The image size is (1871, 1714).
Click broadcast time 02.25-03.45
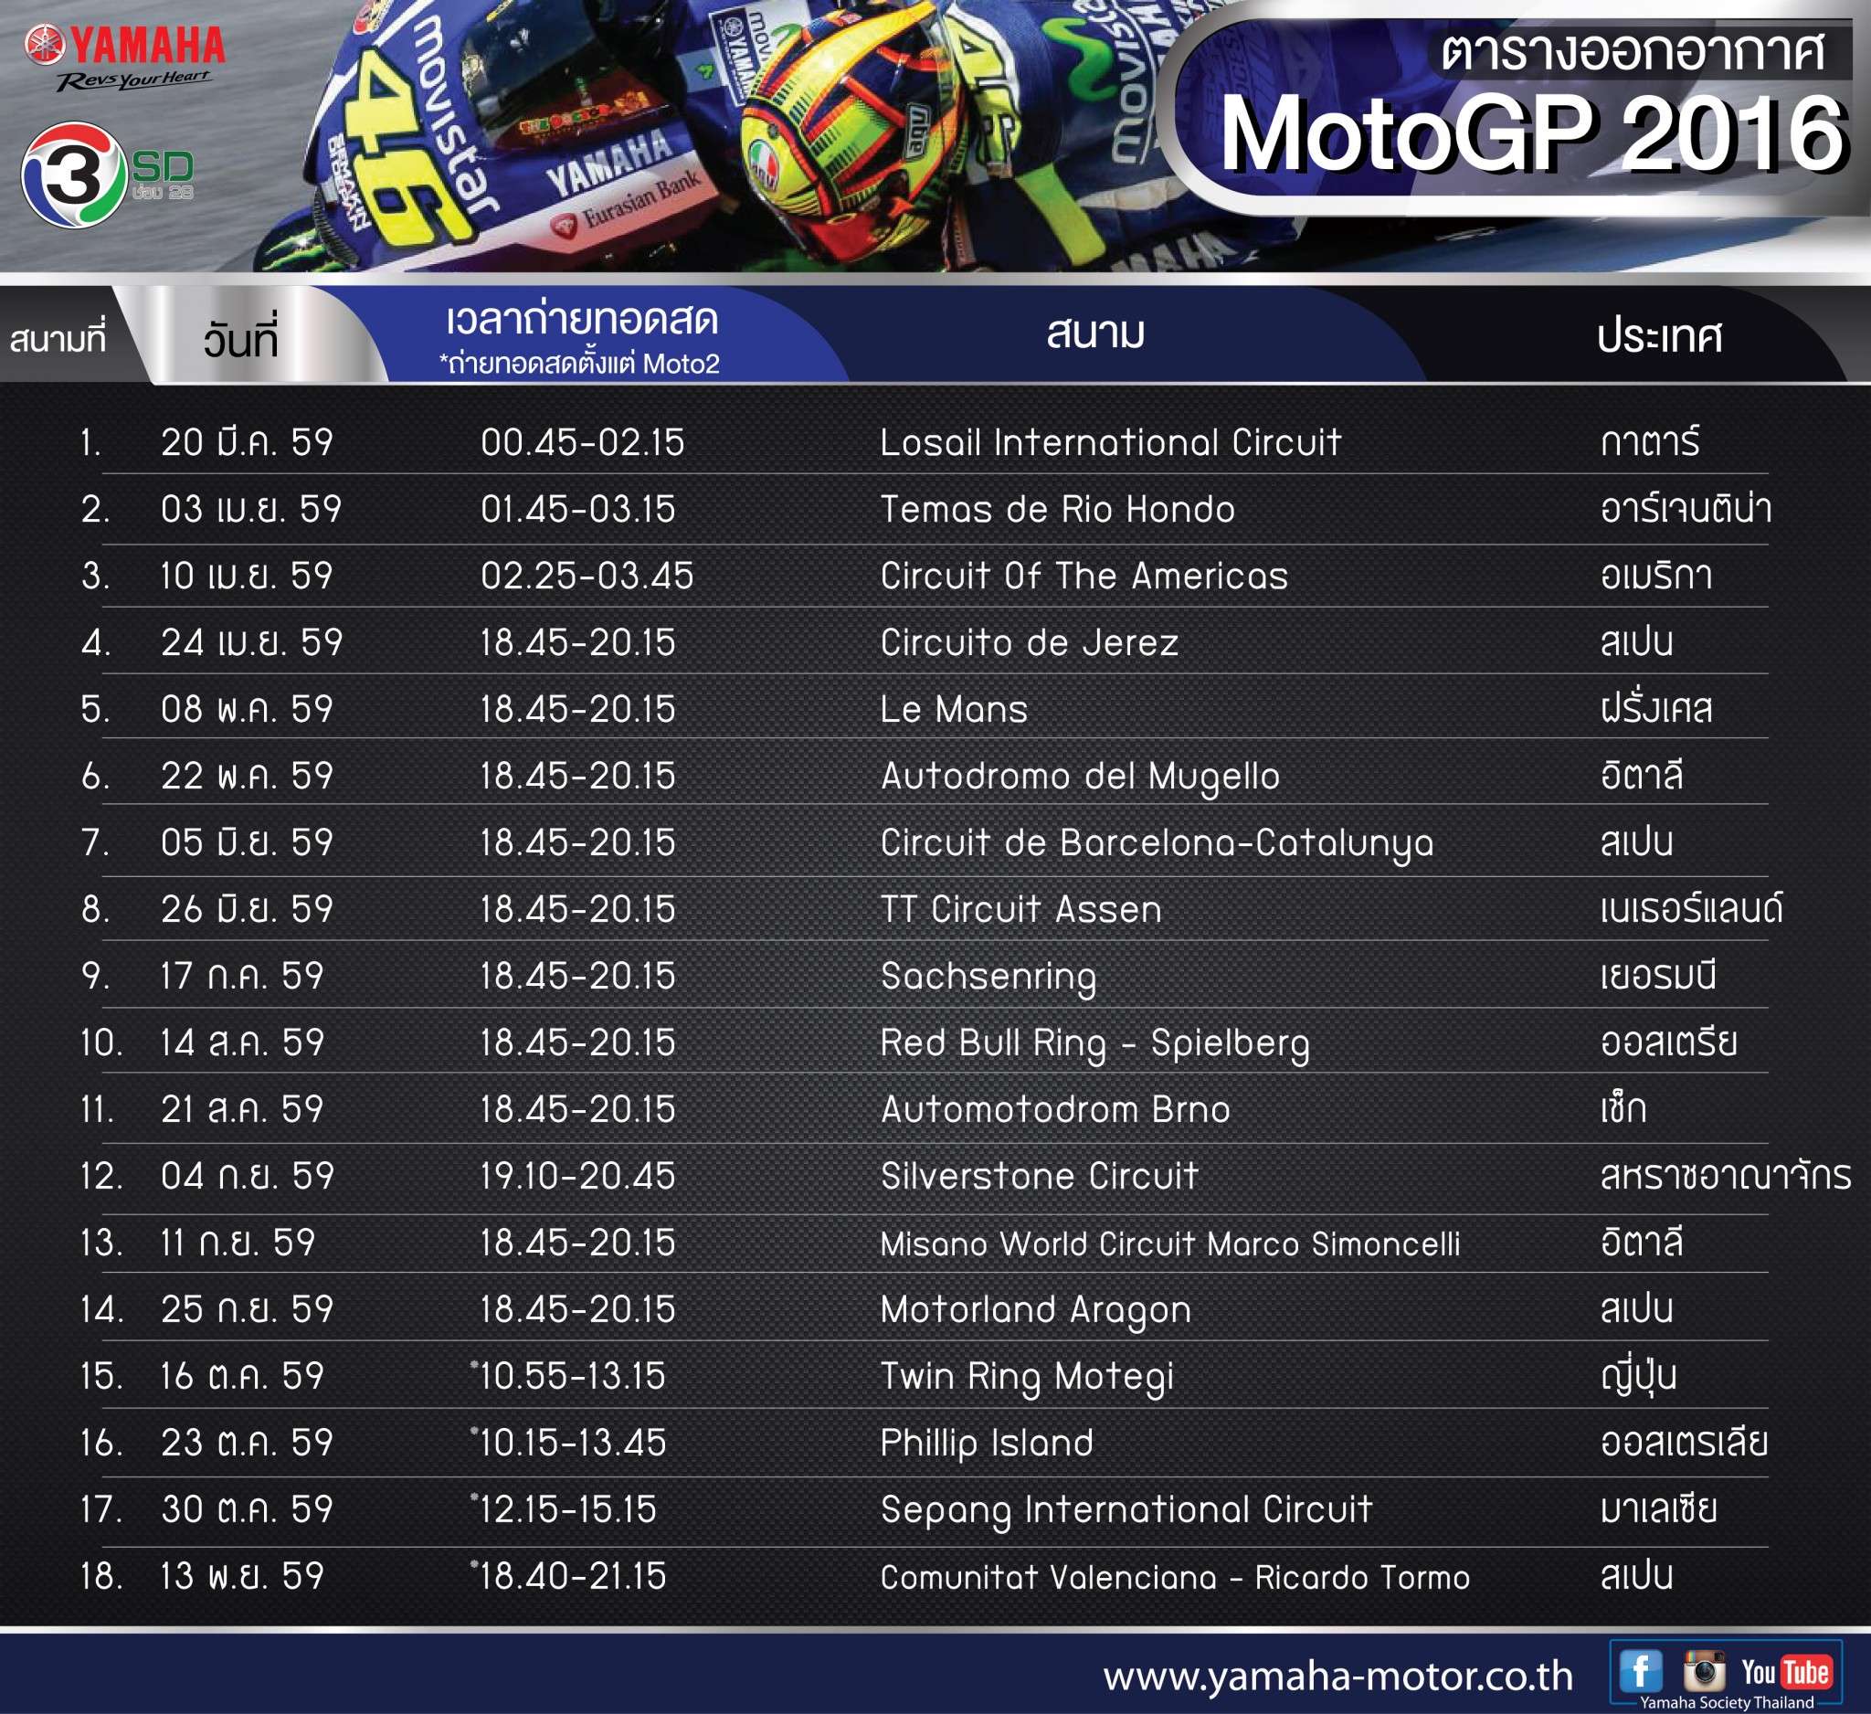(587, 577)
